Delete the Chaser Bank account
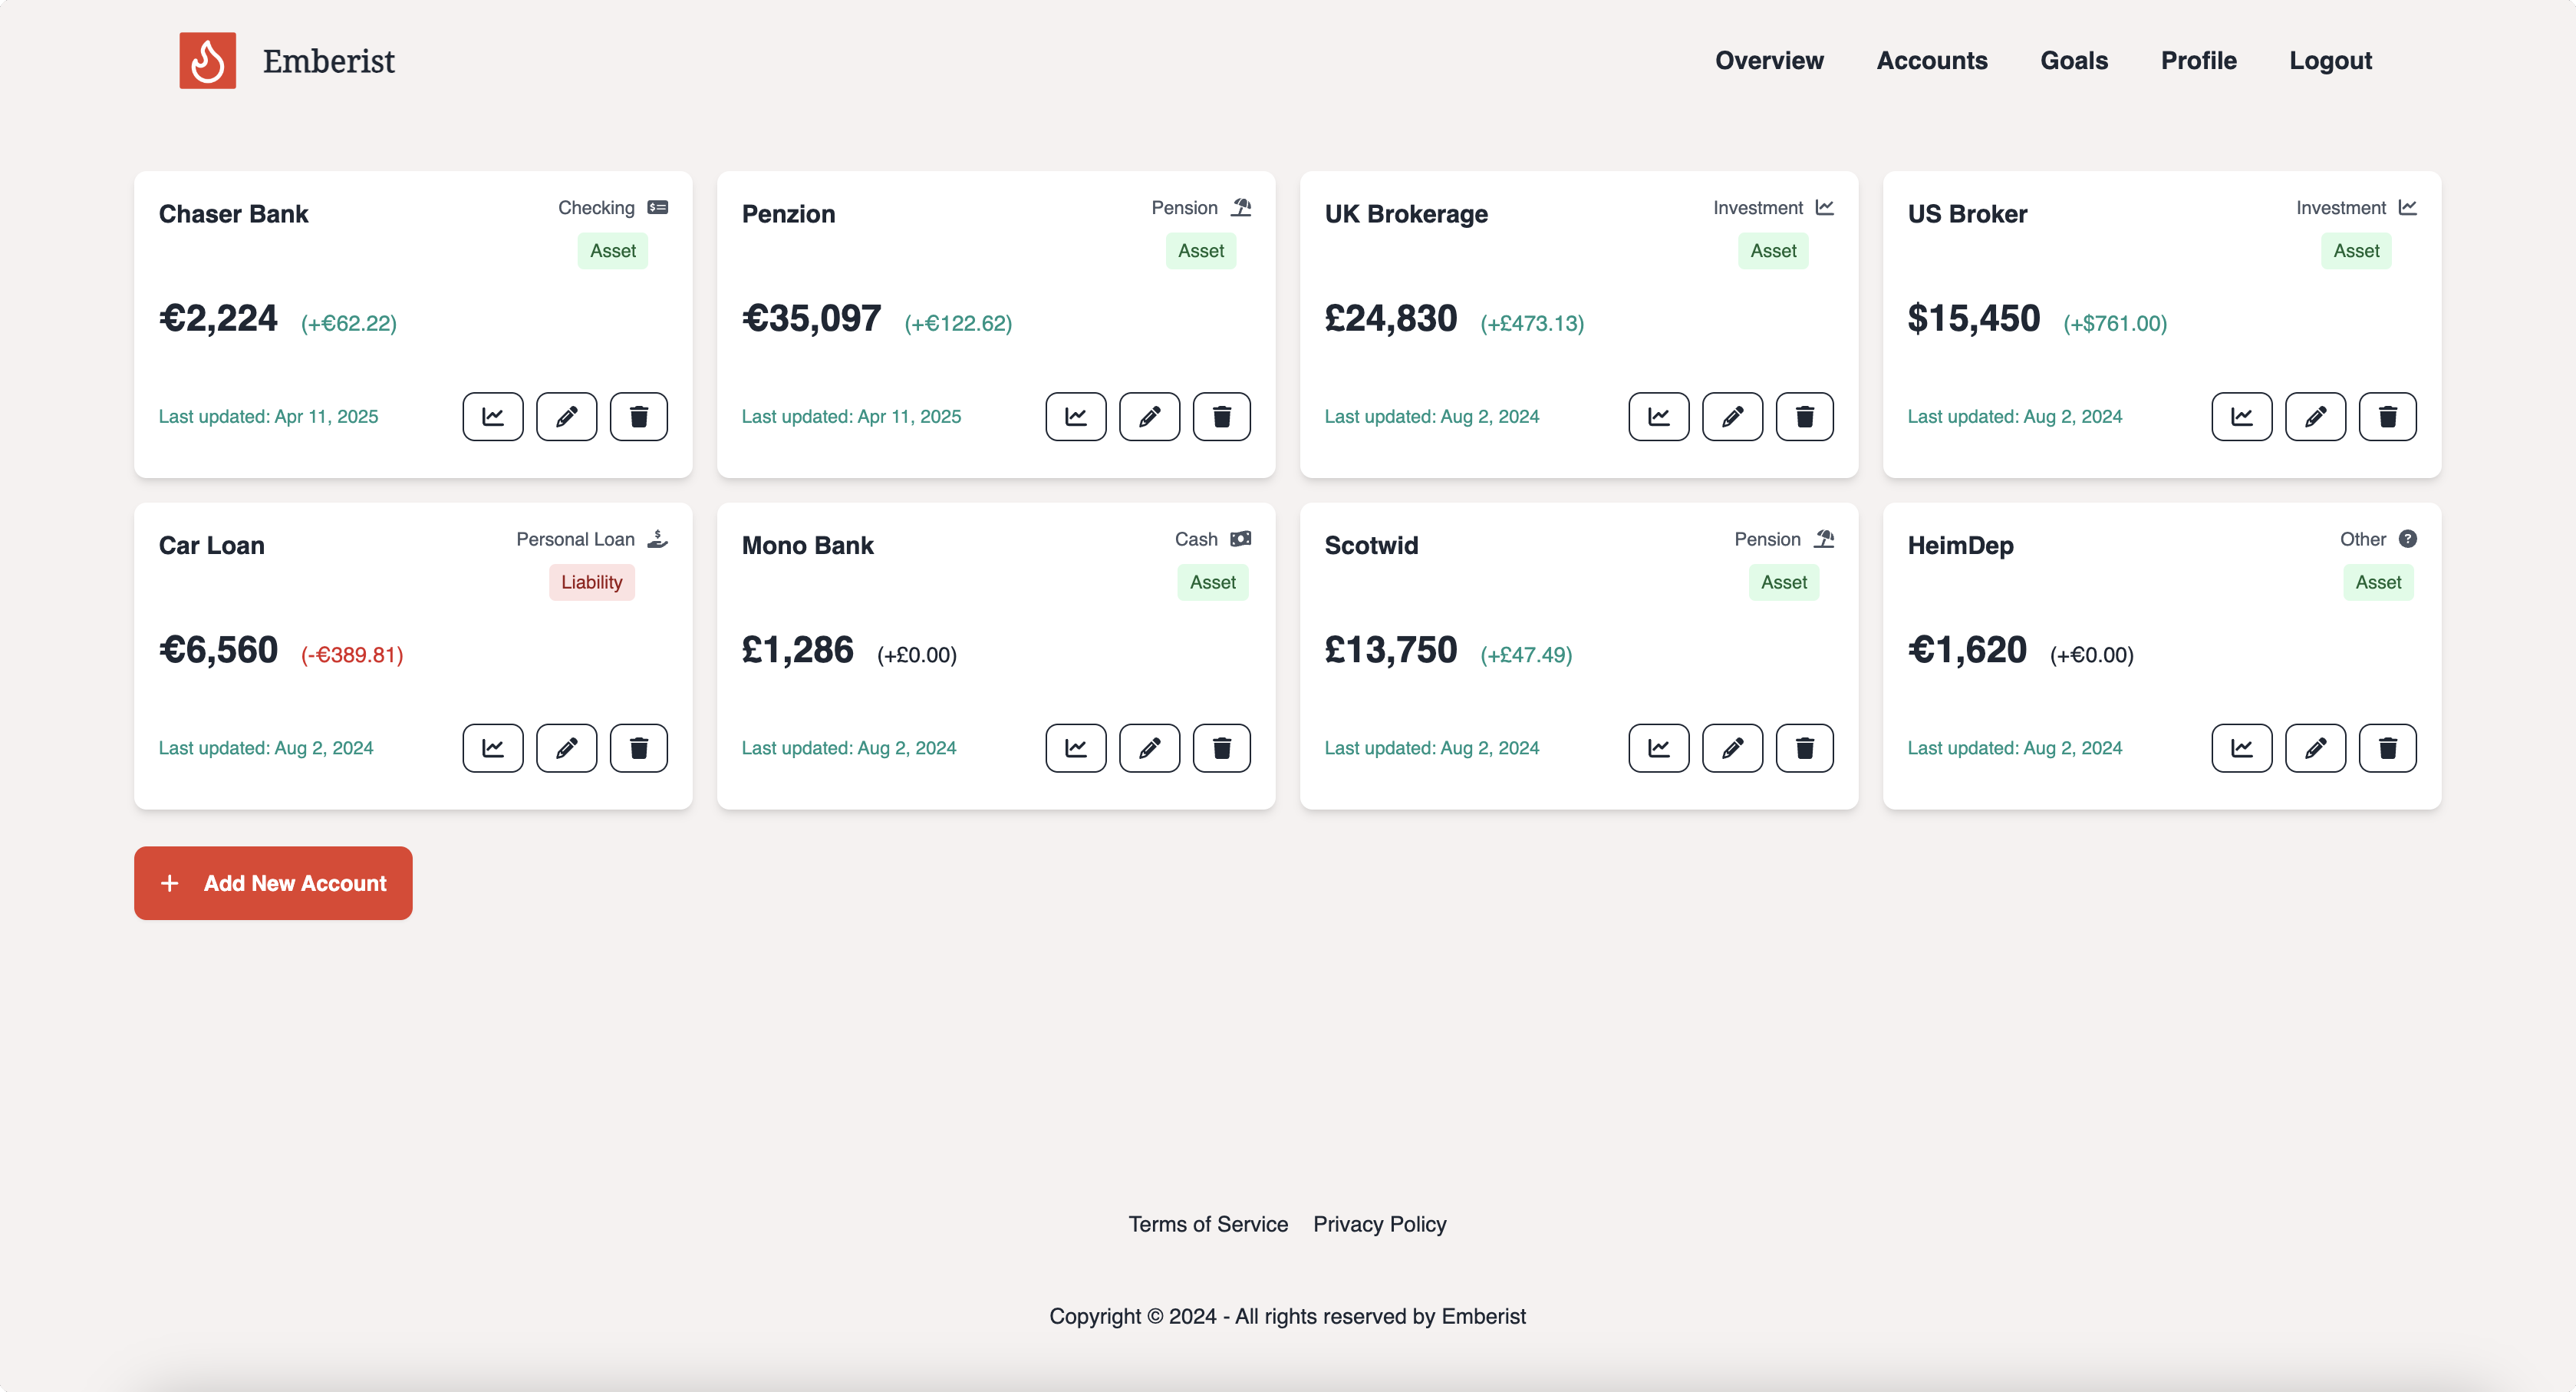 tap(639, 417)
